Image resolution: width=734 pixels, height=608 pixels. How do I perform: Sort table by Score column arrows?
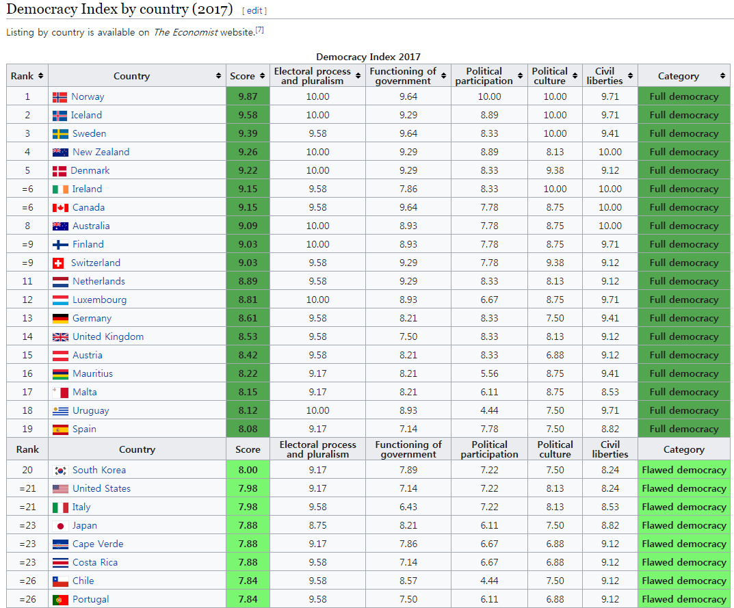click(x=261, y=76)
